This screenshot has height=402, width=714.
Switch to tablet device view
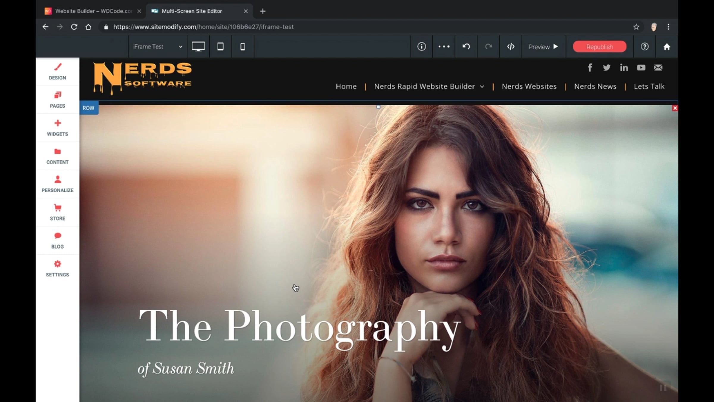point(220,46)
